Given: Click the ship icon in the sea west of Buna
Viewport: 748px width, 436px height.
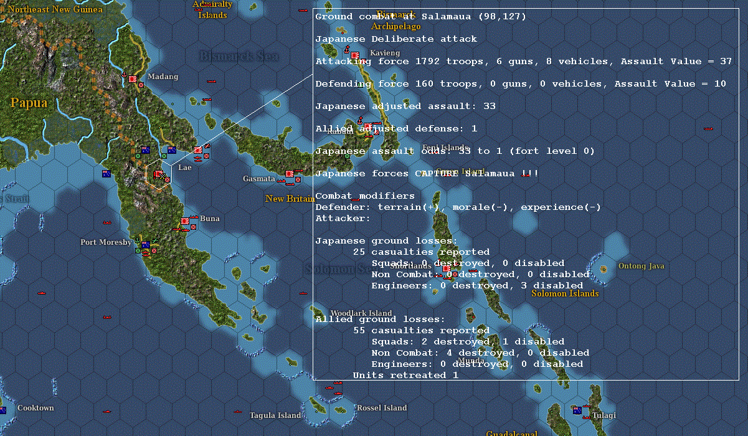Looking at the screenshot, I should pyautogui.click(x=107, y=222).
